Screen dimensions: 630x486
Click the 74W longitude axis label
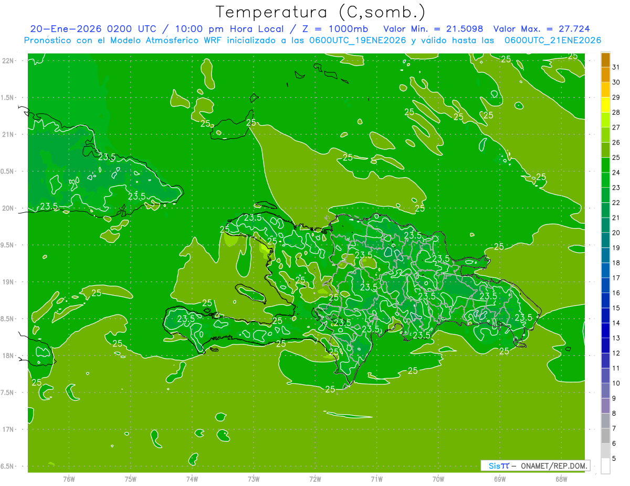[192, 479]
